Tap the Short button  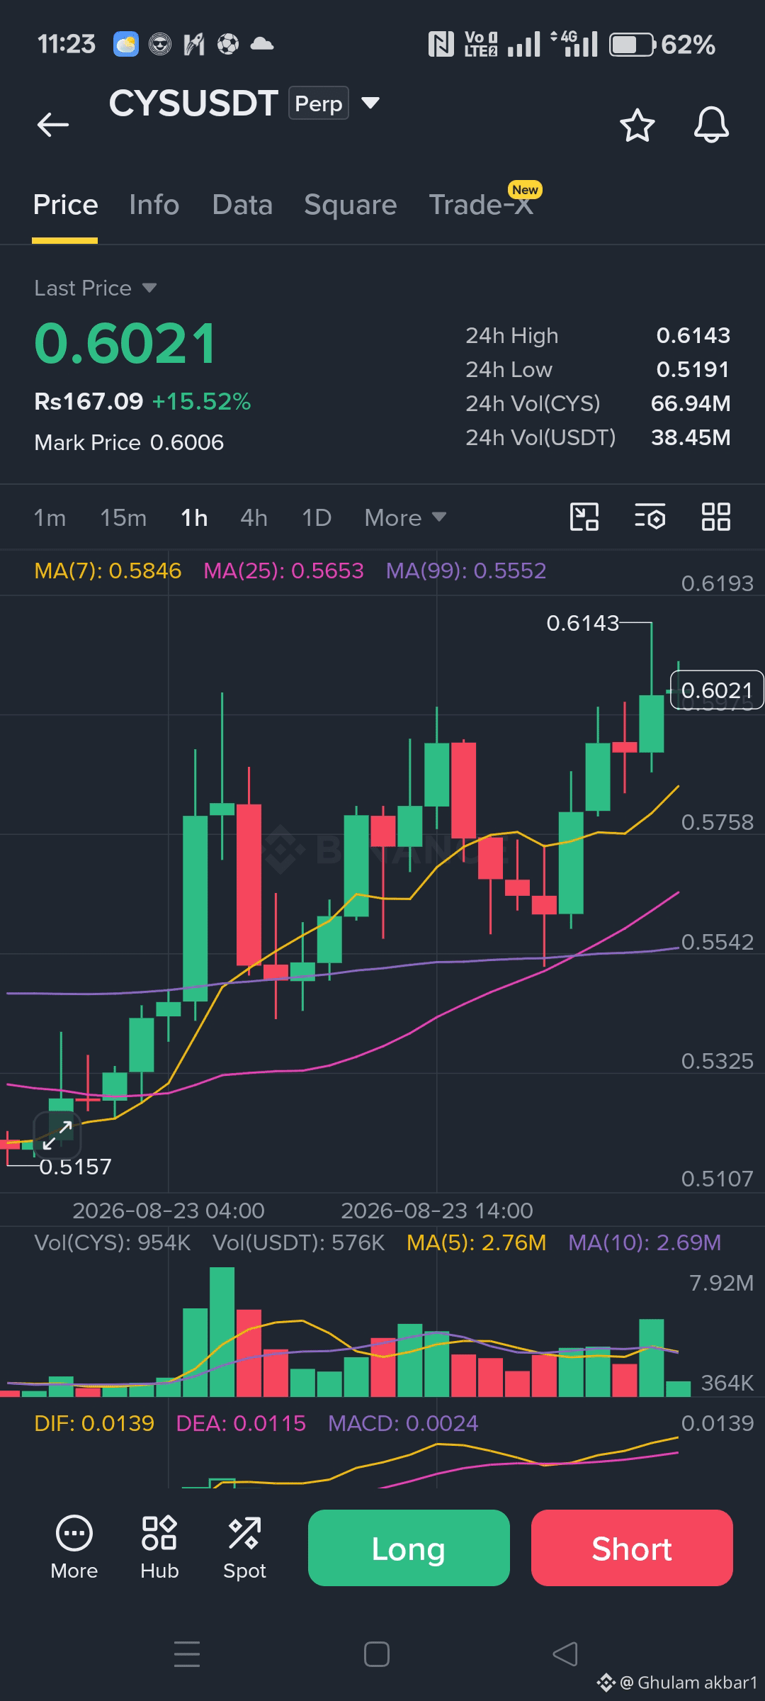tap(632, 1548)
